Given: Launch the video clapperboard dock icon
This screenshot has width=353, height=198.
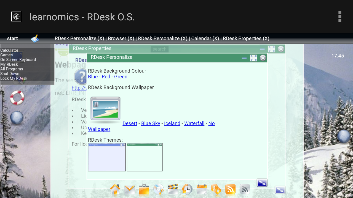Looking at the screenshot, I should 173,189.
